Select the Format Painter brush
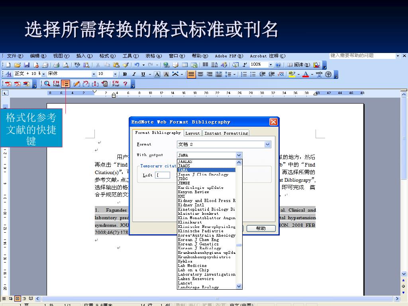Screen dimensions: 408x306 [126, 65]
